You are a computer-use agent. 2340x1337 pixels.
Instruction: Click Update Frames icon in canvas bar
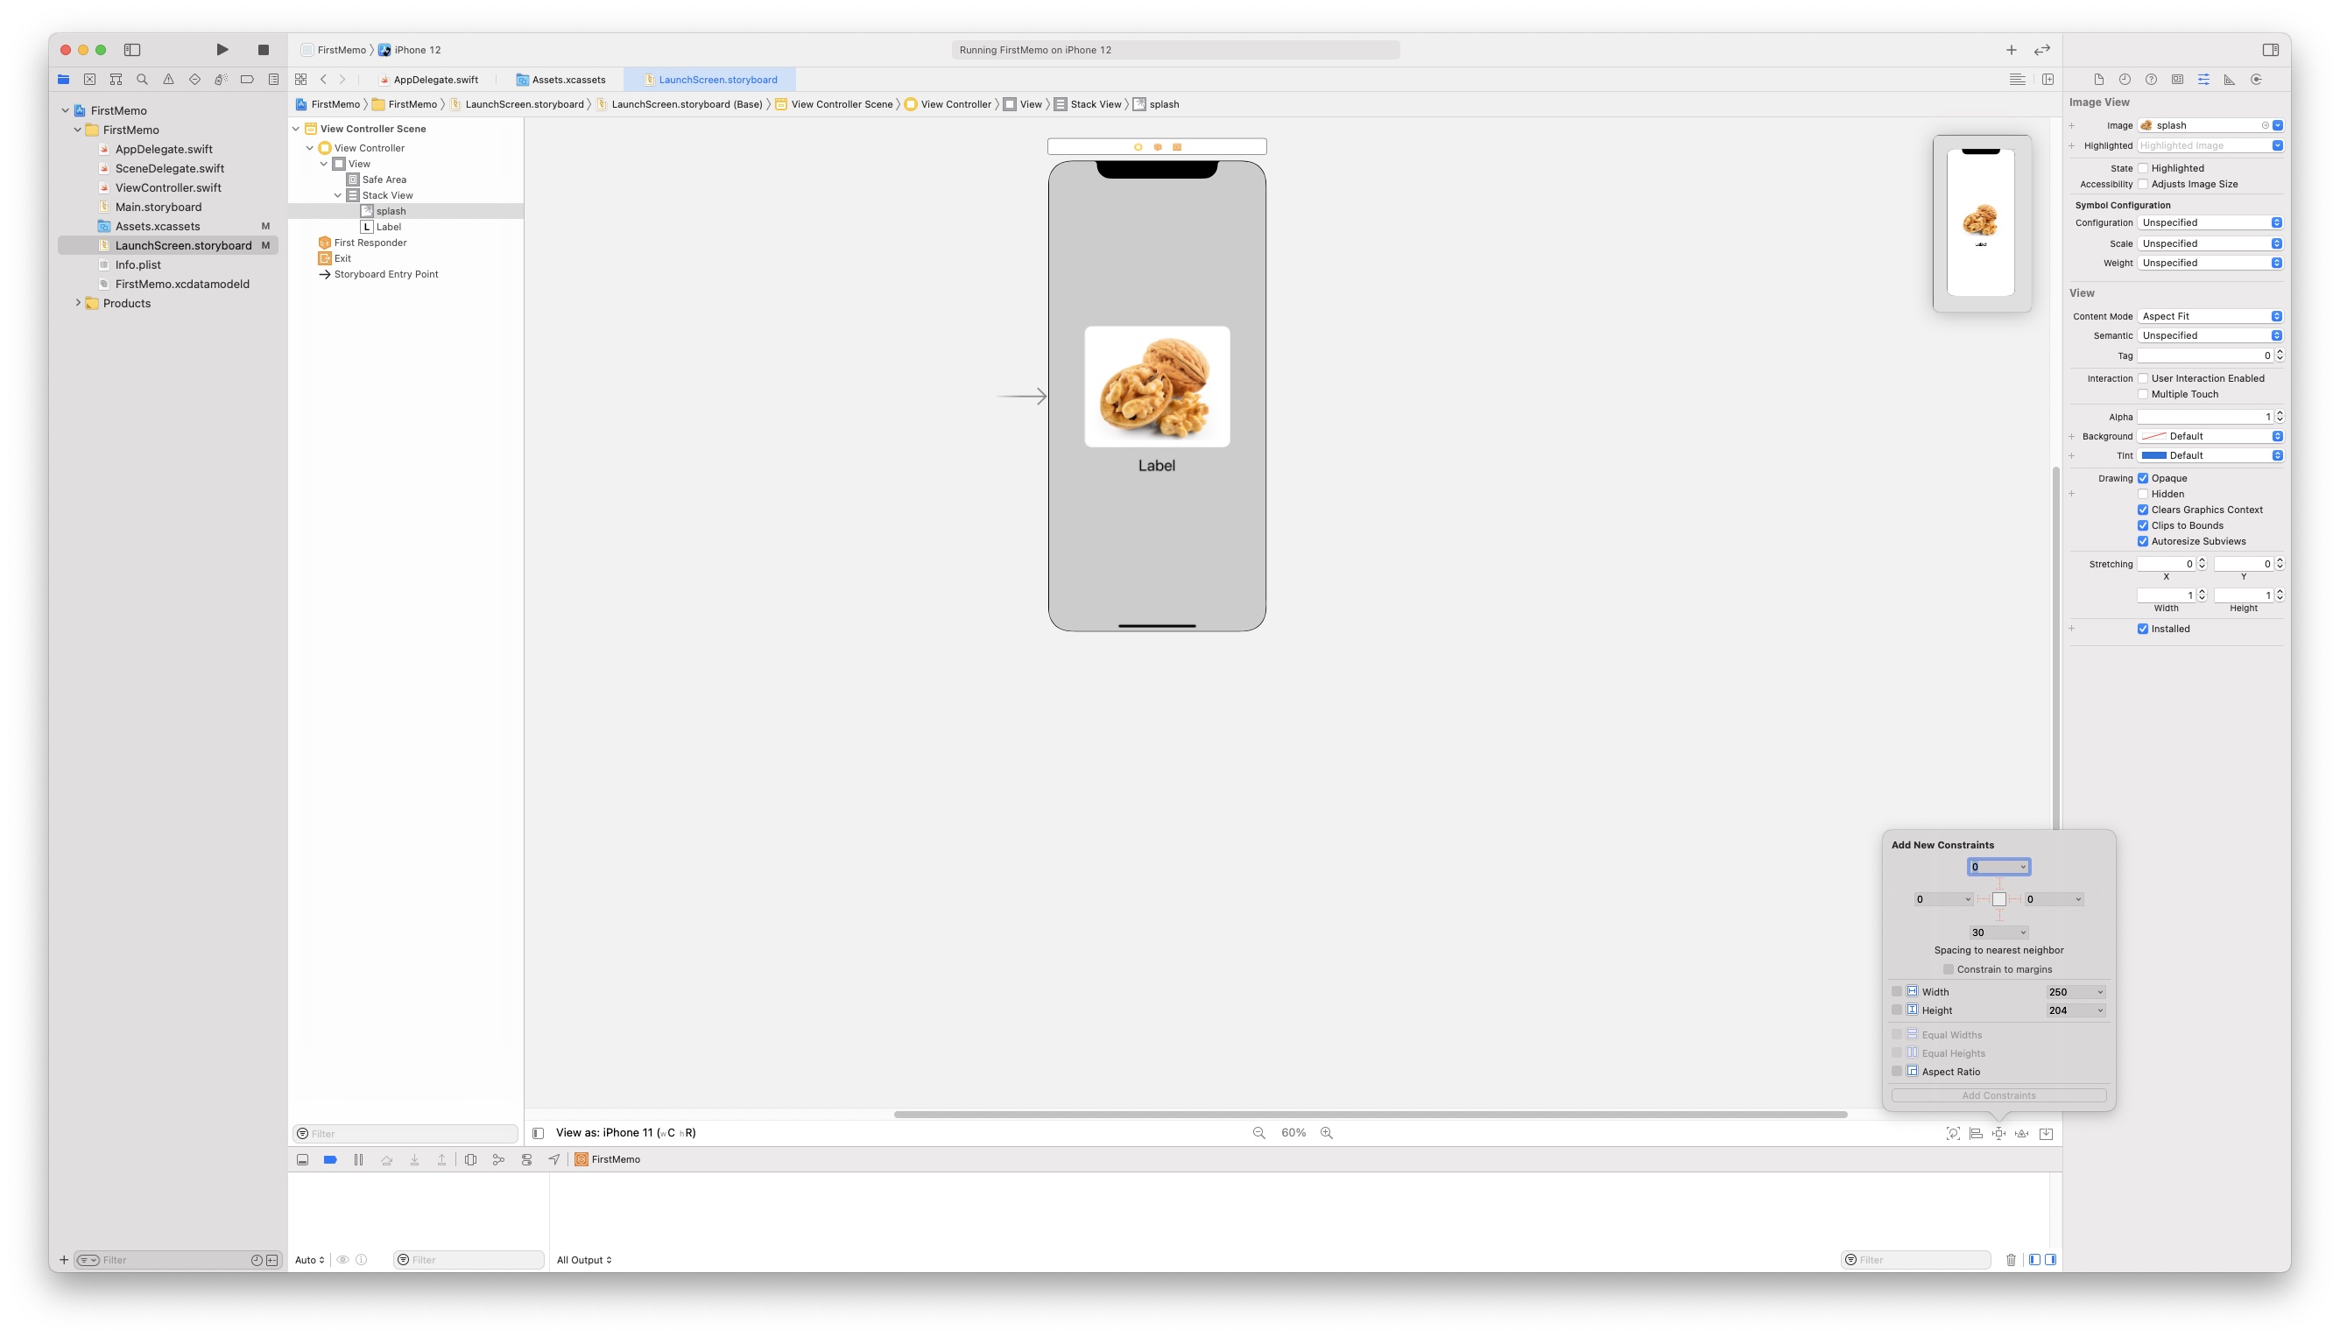coord(1952,1133)
